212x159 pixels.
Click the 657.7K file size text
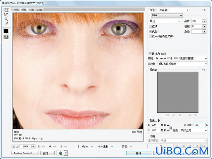[18, 135]
